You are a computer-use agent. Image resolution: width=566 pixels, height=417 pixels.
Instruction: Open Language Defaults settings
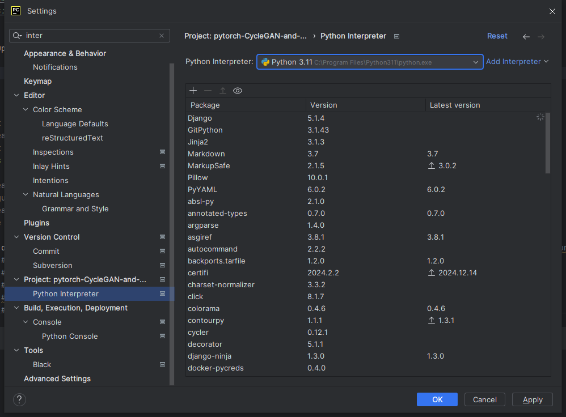(x=75, y=124)
